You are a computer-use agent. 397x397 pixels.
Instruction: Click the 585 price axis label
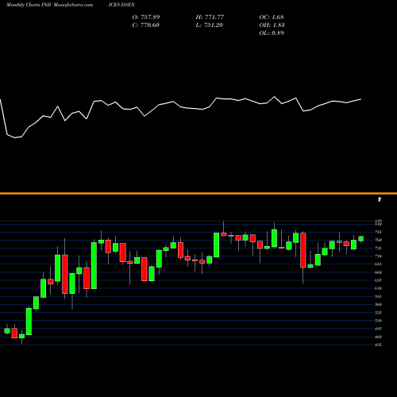click(x=379, y=296)
